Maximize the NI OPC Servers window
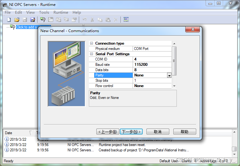The image size is (240, 166). click(x=219, y=3)
